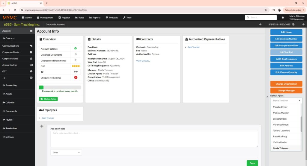Click Edit Cheque Quantity button
This screenshot has width=307, height=166.
click(x=286, y=72)
